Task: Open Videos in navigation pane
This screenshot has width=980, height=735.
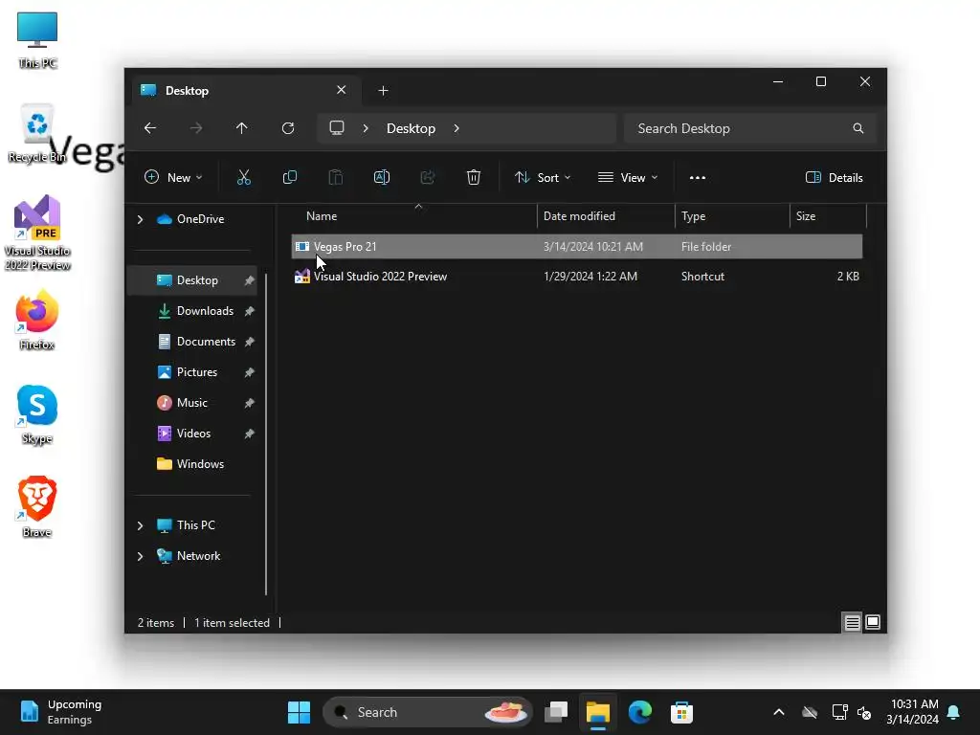Action: pos(193,434)
